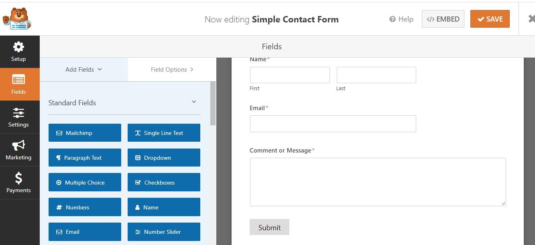
Task: Click the First name input box
Action: 290,75
